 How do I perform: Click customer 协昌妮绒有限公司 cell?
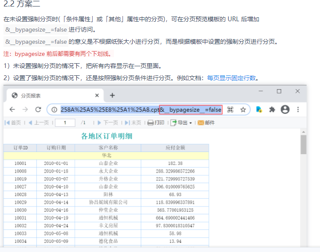(x=108, y=202)
